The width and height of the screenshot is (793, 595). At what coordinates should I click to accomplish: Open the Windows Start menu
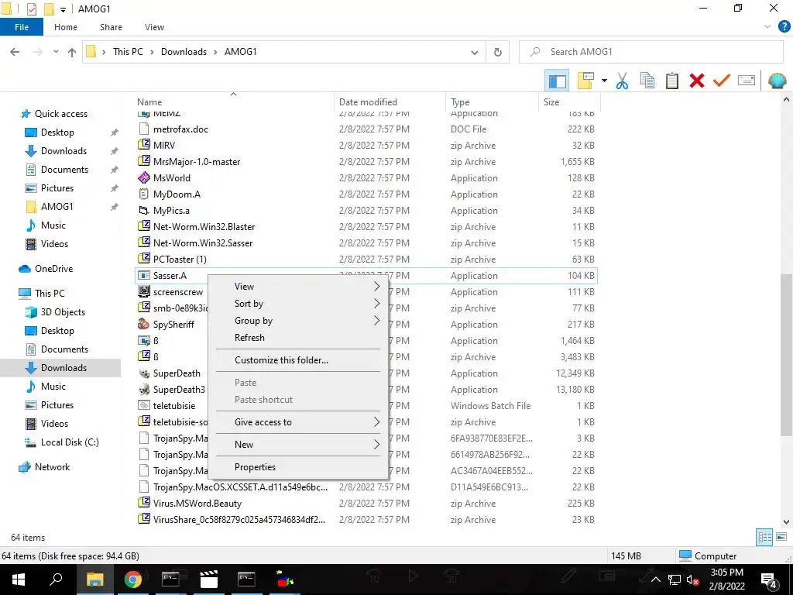(19, 580)
